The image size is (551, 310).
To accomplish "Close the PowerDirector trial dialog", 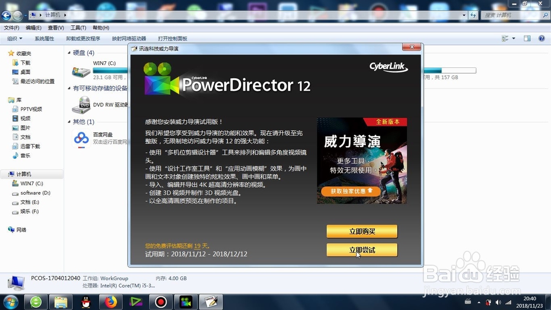I will [412, 47].
